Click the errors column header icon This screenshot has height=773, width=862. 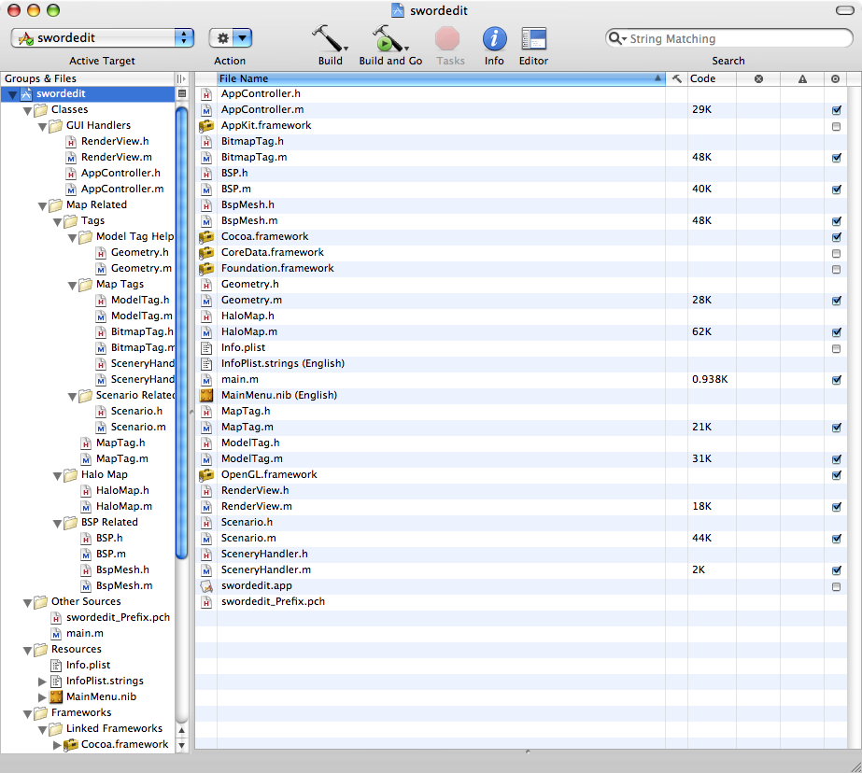758,79
